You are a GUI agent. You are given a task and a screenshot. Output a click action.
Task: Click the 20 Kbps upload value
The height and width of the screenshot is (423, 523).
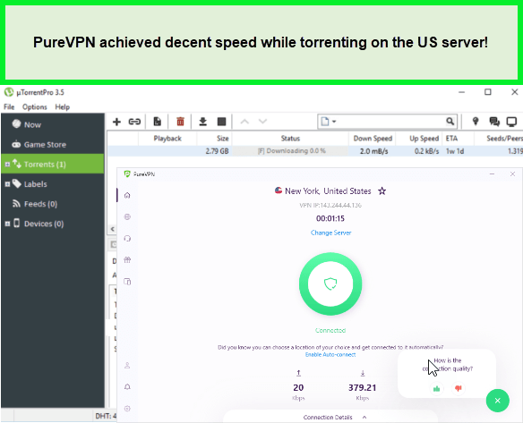point(298,388)
